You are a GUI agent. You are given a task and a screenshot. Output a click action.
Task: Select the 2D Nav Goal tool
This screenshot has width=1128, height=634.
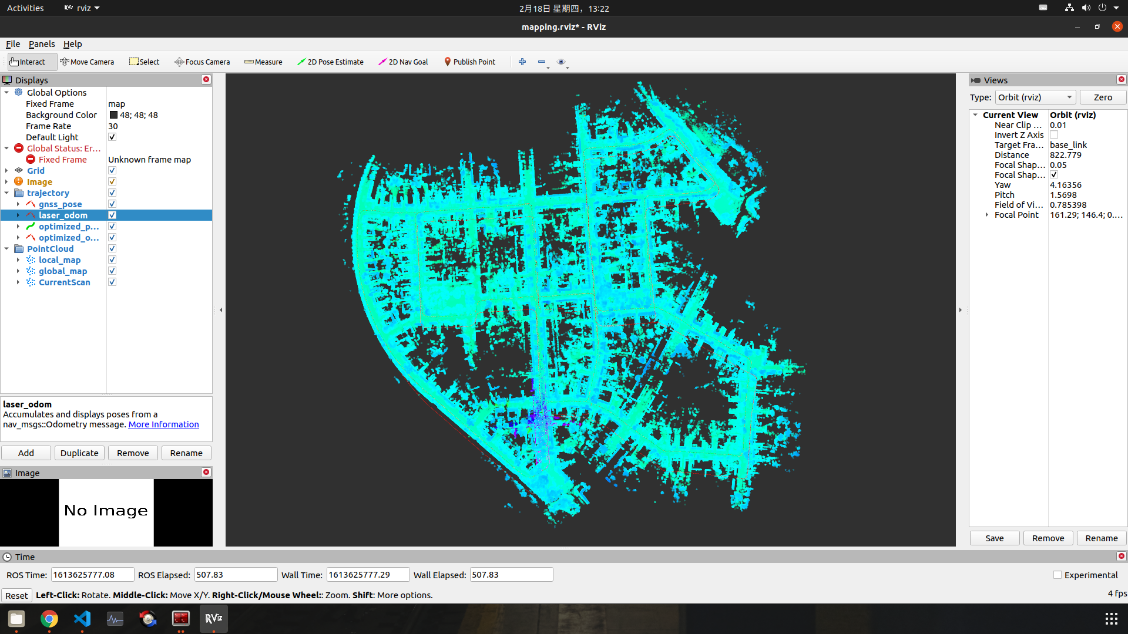(403, 62)
